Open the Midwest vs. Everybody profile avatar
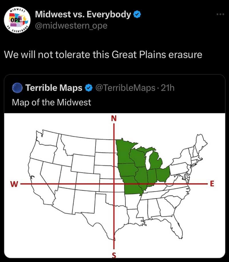 click(x=17, y=20)
